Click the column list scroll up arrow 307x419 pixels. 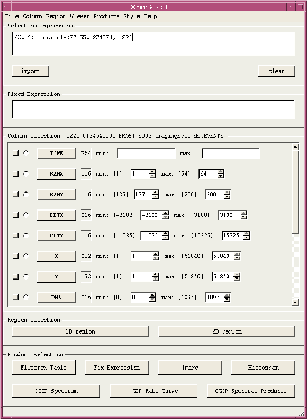coord(295,147)
